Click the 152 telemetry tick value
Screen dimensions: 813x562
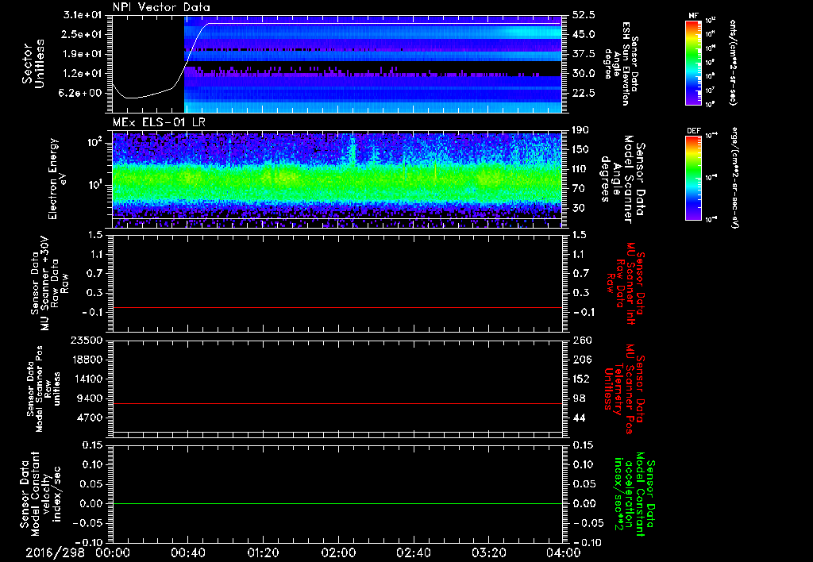coord(582,379)
